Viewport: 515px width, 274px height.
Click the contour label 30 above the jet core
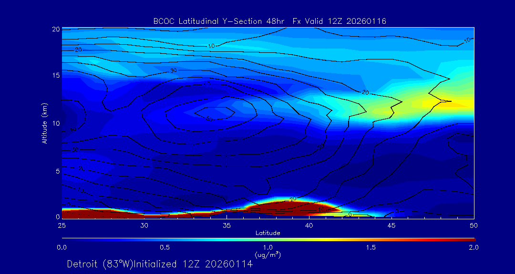point(174,70)
